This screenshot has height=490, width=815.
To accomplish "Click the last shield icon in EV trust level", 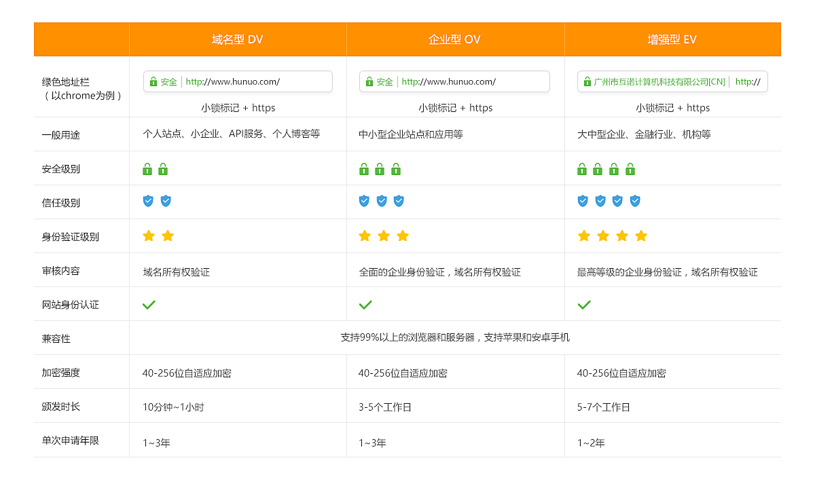I will click(635, 201).
